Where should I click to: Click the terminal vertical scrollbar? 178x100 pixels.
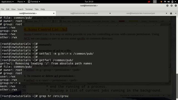coord(177,58)
